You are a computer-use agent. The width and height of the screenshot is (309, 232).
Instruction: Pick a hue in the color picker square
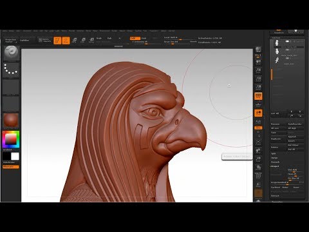click(11, 139)
